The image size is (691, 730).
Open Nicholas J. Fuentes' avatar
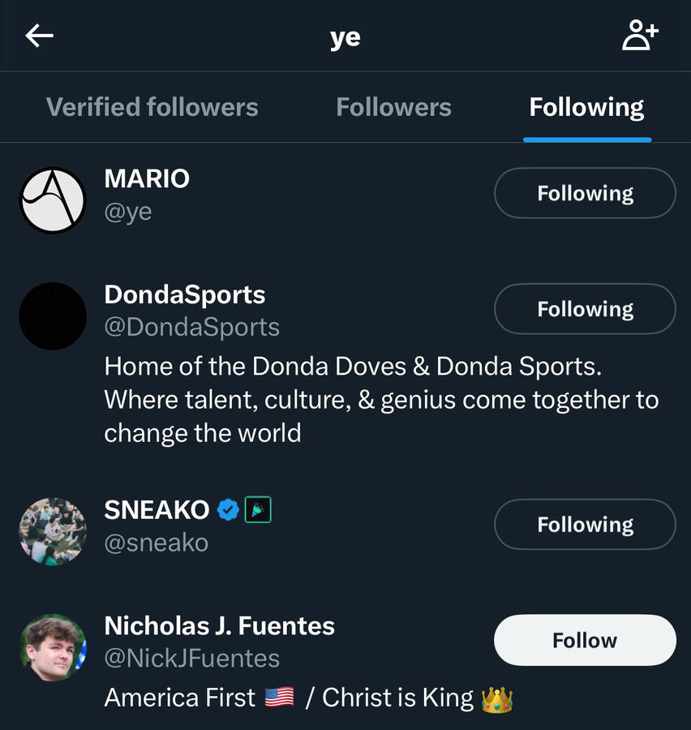coord(53,647)
